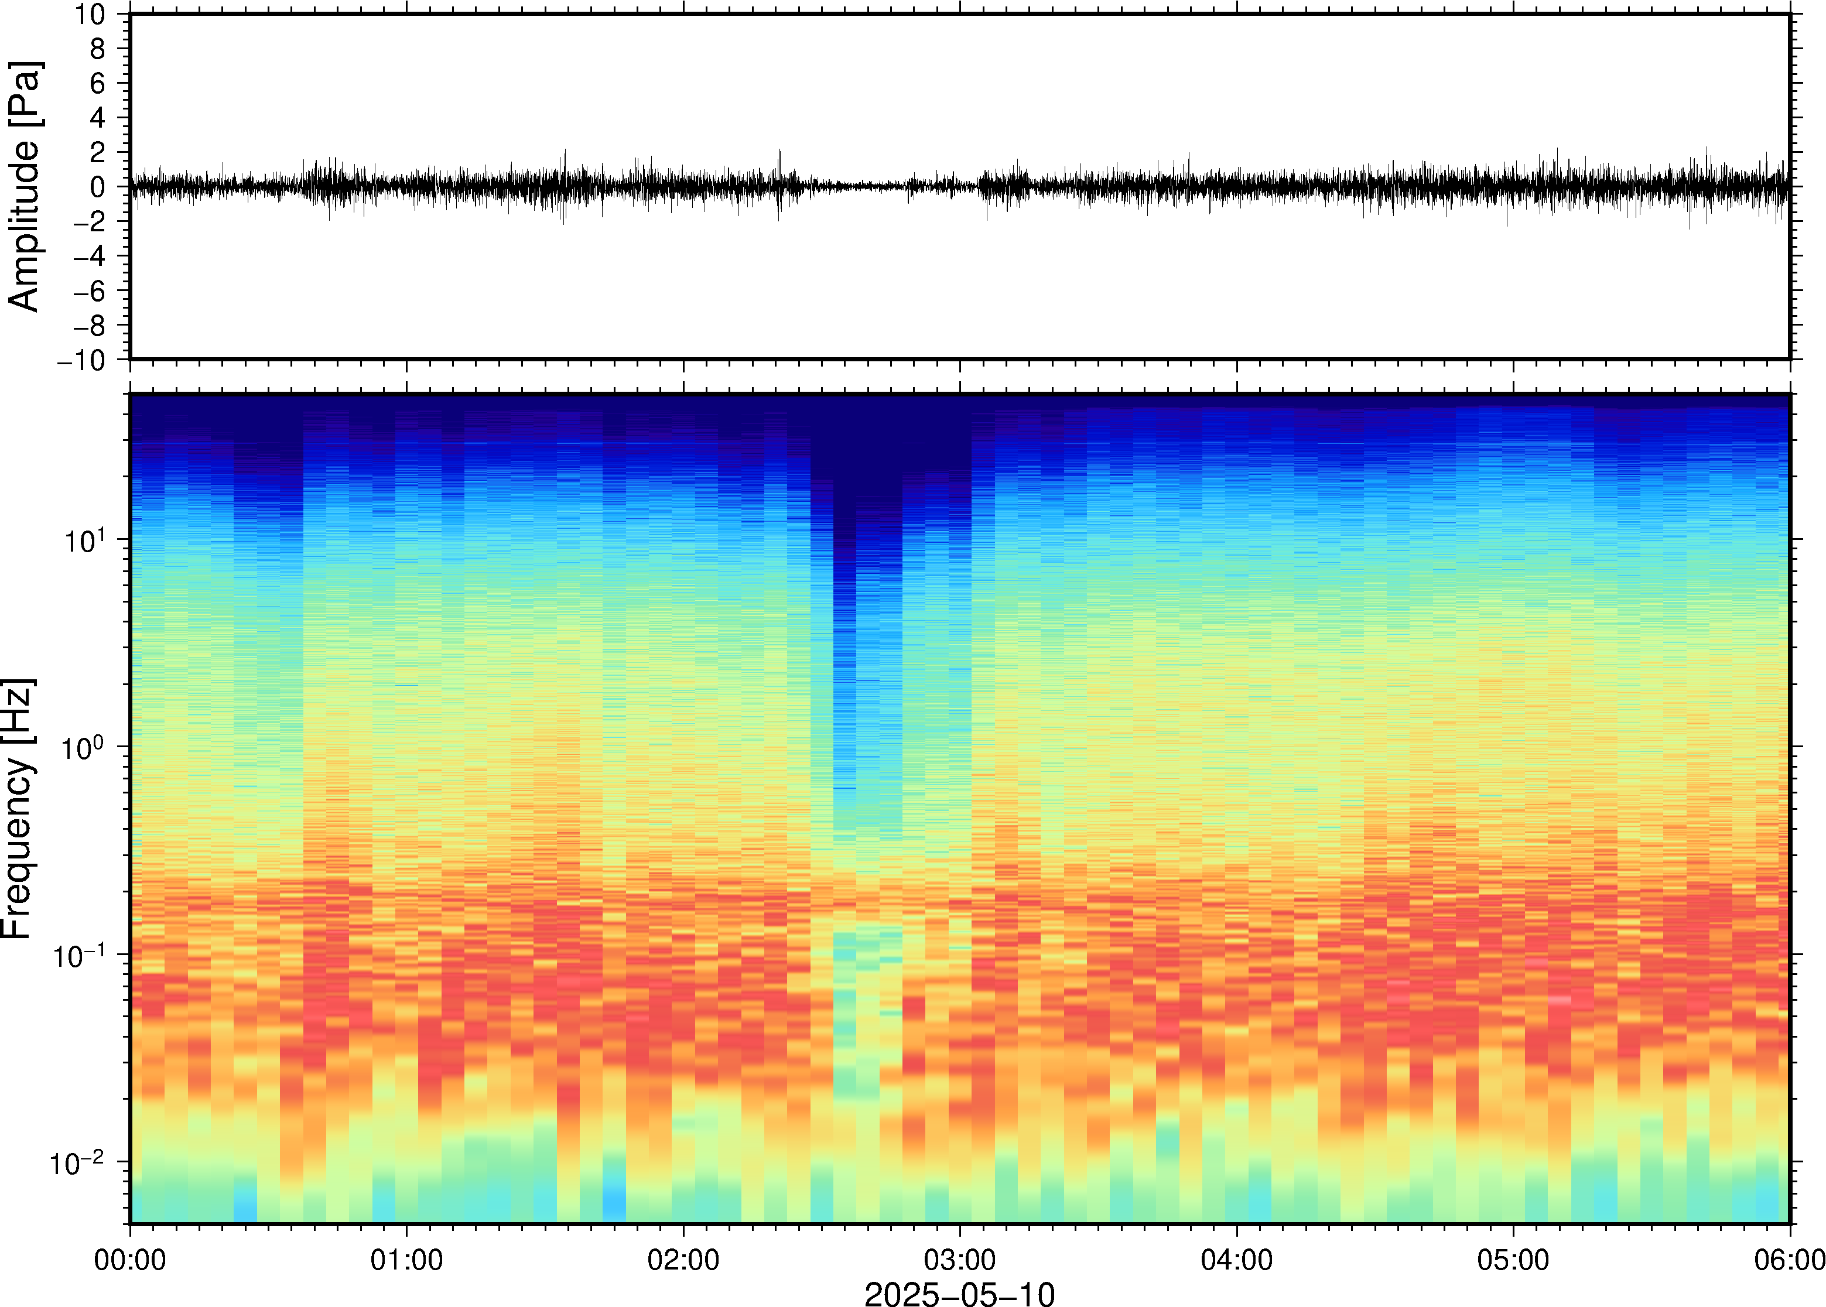Select the '03:00' time axis label
Screen dimensions: 1826x1307
click(x=960, y=1260)
